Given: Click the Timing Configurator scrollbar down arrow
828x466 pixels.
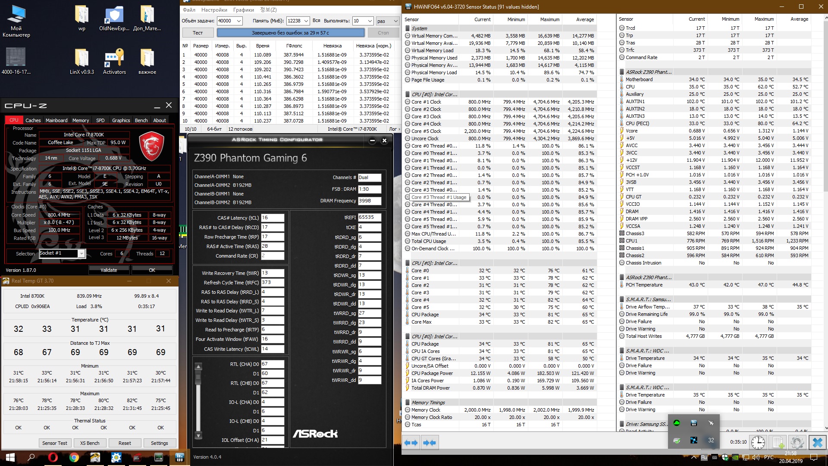Looking at the screenshot, I should coord(198,436).
